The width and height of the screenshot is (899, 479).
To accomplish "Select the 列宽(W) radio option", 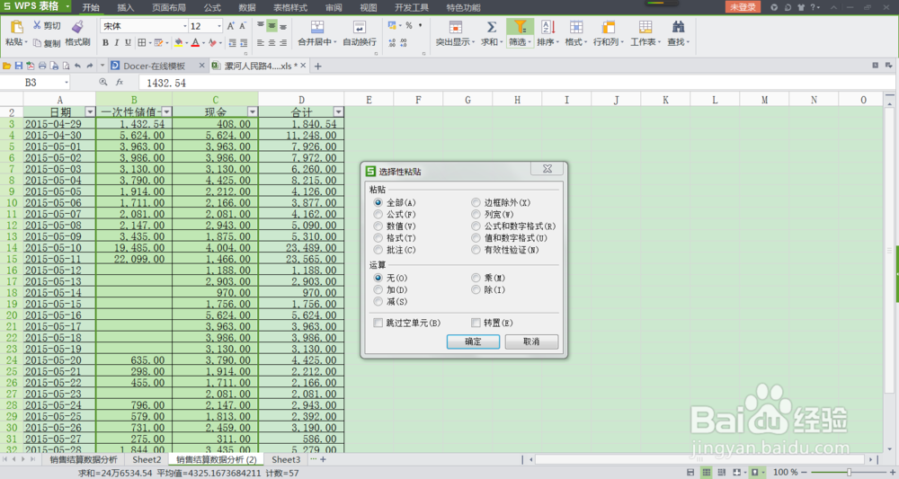I will (476, 214).
